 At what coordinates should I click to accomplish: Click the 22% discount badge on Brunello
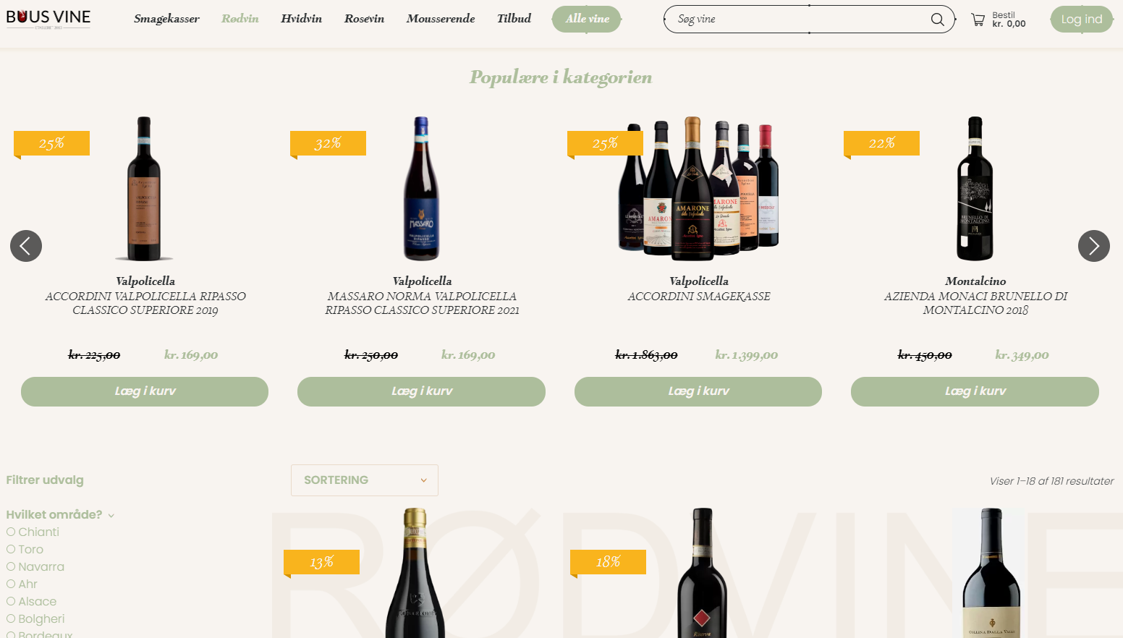pyautogui.click(x=881, y=143)
